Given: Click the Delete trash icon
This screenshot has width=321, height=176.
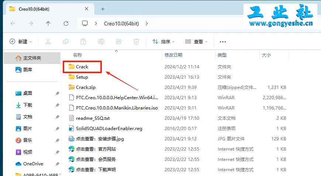Looking at the screenshot, I should point(137,42).
